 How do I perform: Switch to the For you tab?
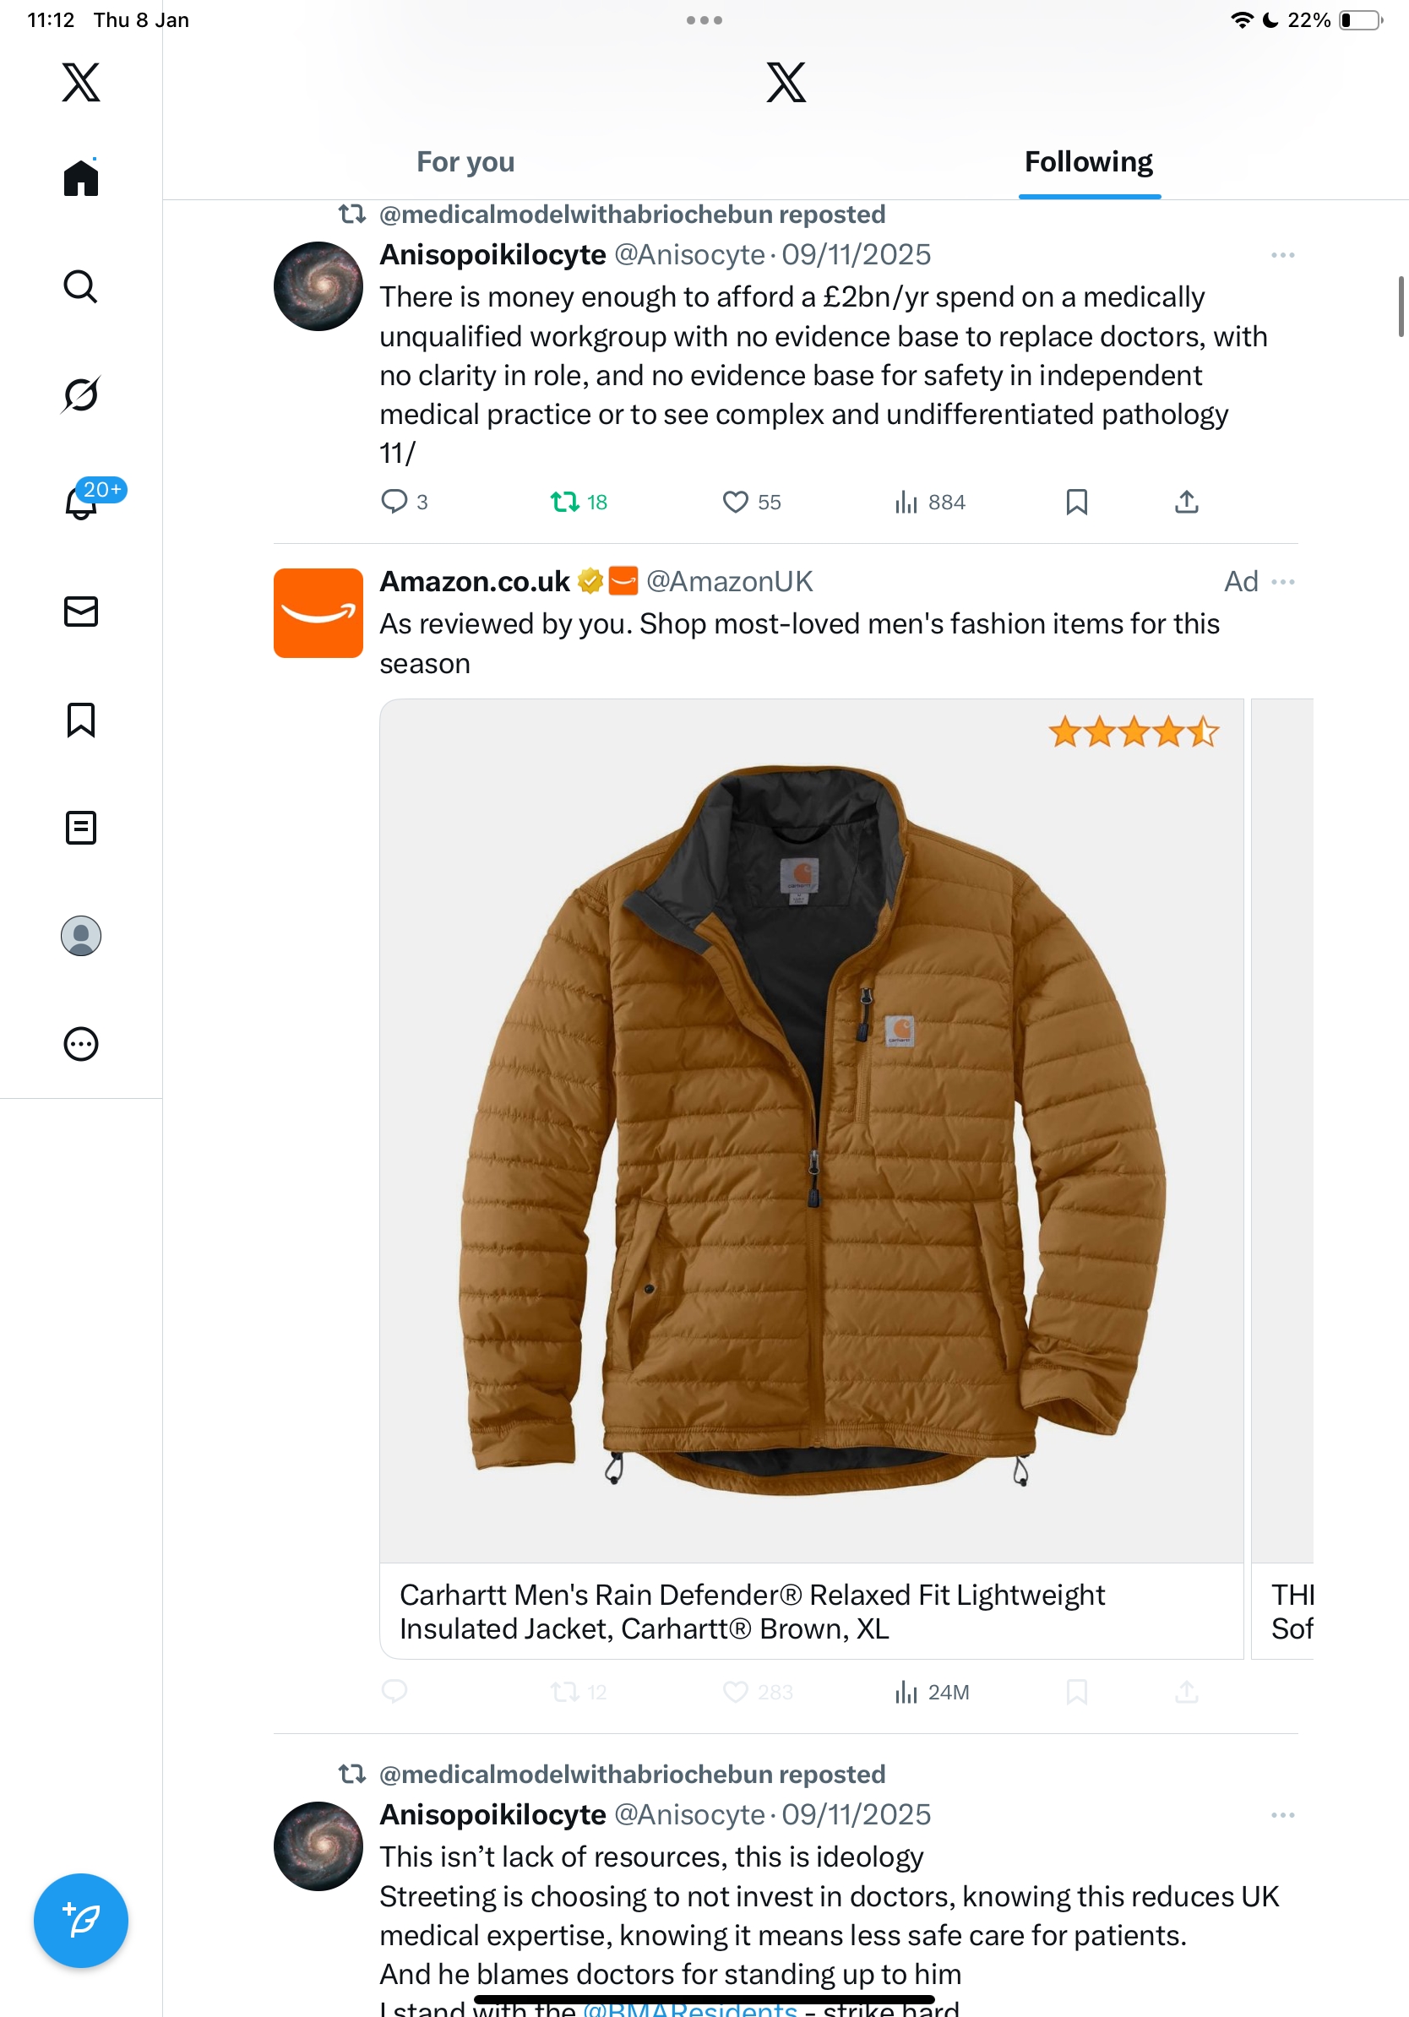(465, 161)
